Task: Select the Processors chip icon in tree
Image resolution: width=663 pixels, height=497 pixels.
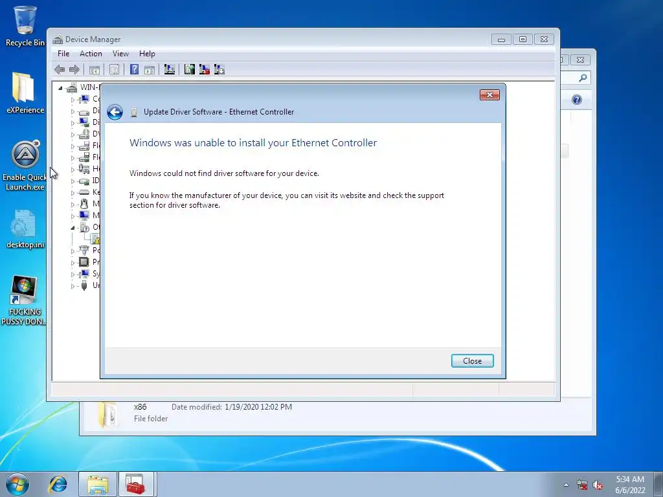Action: coord(84,262)
